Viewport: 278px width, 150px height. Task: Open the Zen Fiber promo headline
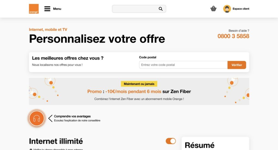139,92
